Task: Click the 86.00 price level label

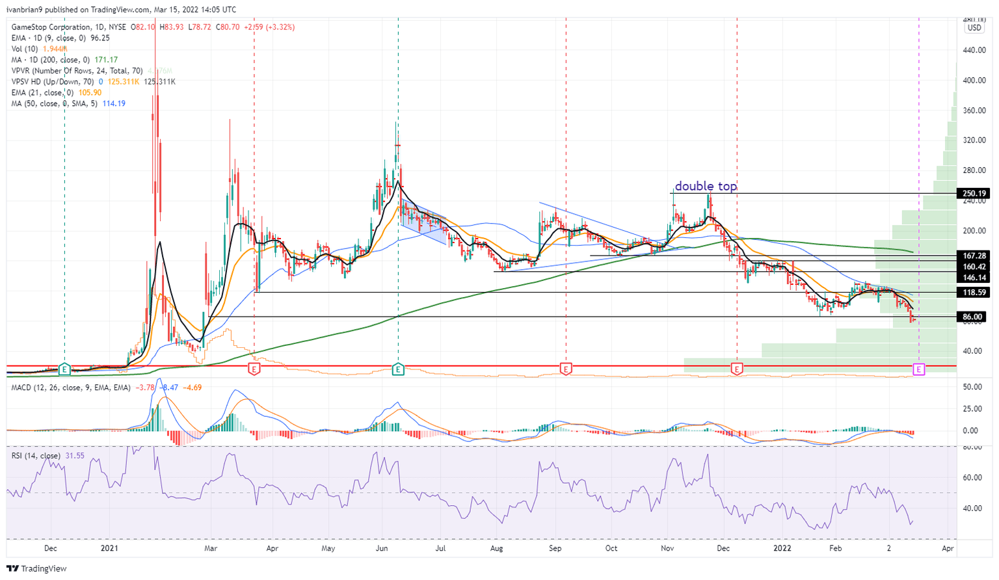Action: pyautogui.click(x=973, y=317)
